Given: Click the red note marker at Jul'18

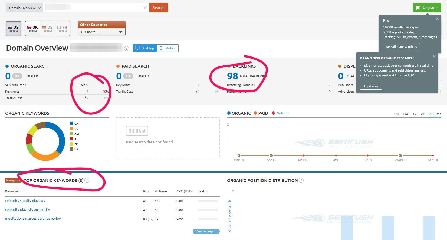Looking at the screenshot, I should [x=368, y=156].
